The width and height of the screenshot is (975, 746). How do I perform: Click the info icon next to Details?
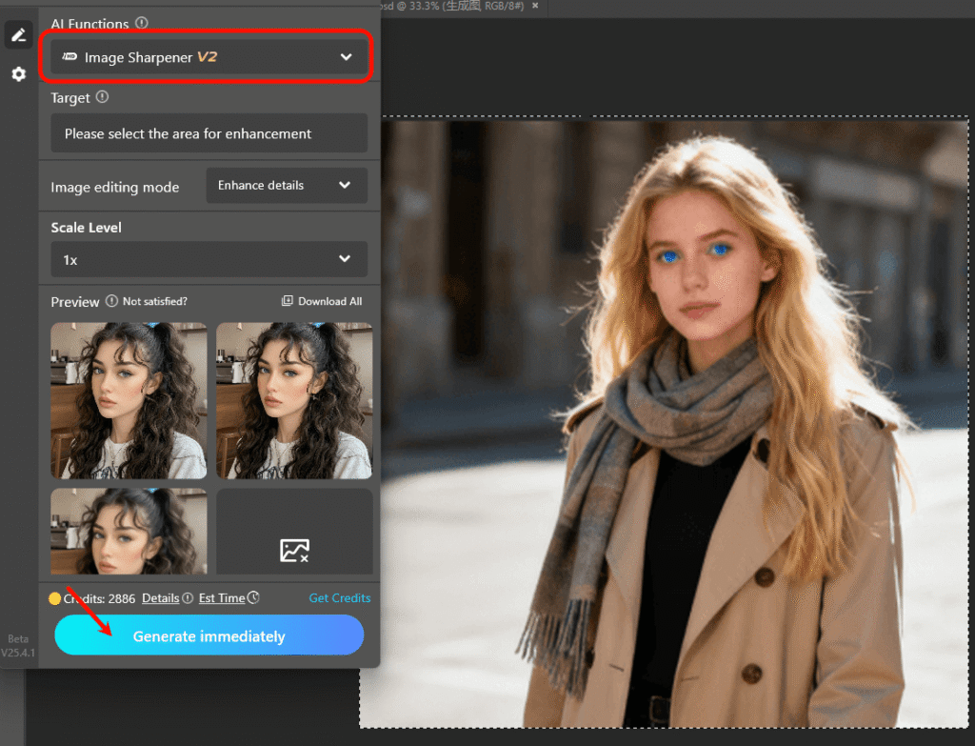188,598
